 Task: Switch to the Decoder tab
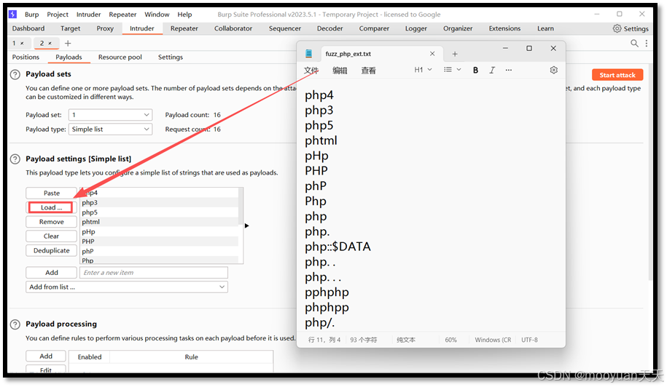click(x=329, y=28)
